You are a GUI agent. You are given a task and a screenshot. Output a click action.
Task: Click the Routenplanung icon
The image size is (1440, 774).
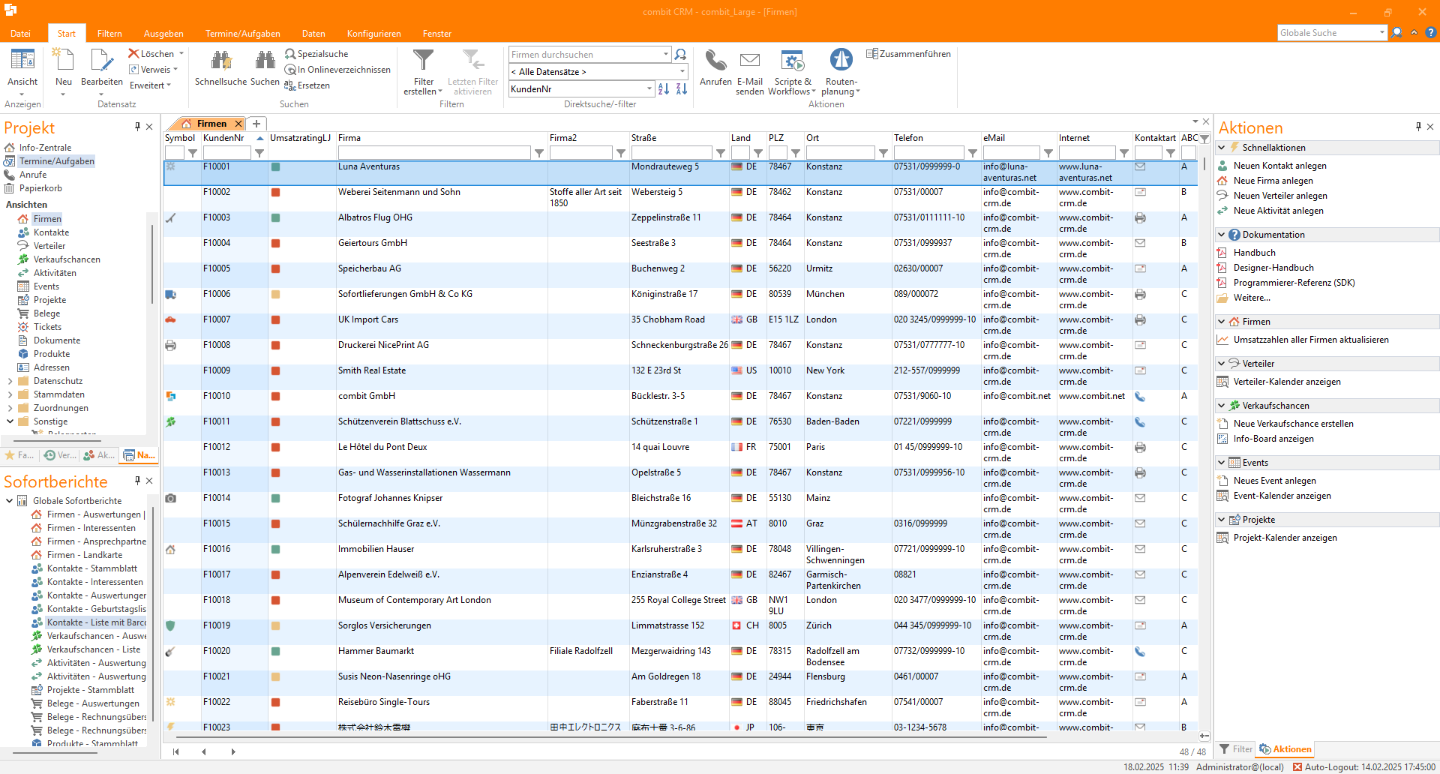point(841,60)
